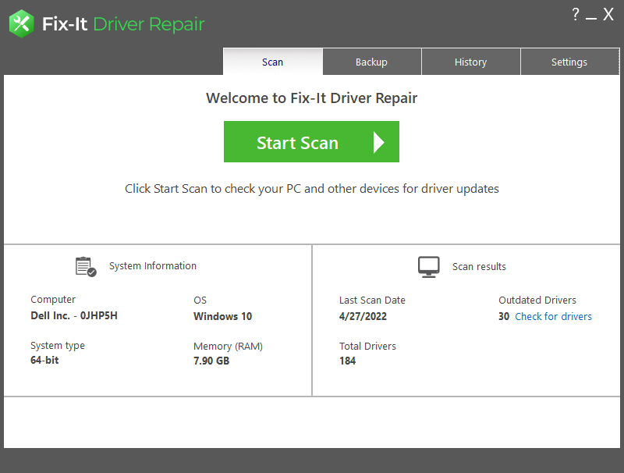Click the 'Memory (RAM)' field label
624x473 pixels.
coord(228,347)
